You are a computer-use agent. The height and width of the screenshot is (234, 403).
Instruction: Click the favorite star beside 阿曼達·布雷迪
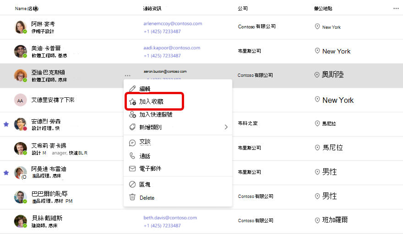(6, 173)
